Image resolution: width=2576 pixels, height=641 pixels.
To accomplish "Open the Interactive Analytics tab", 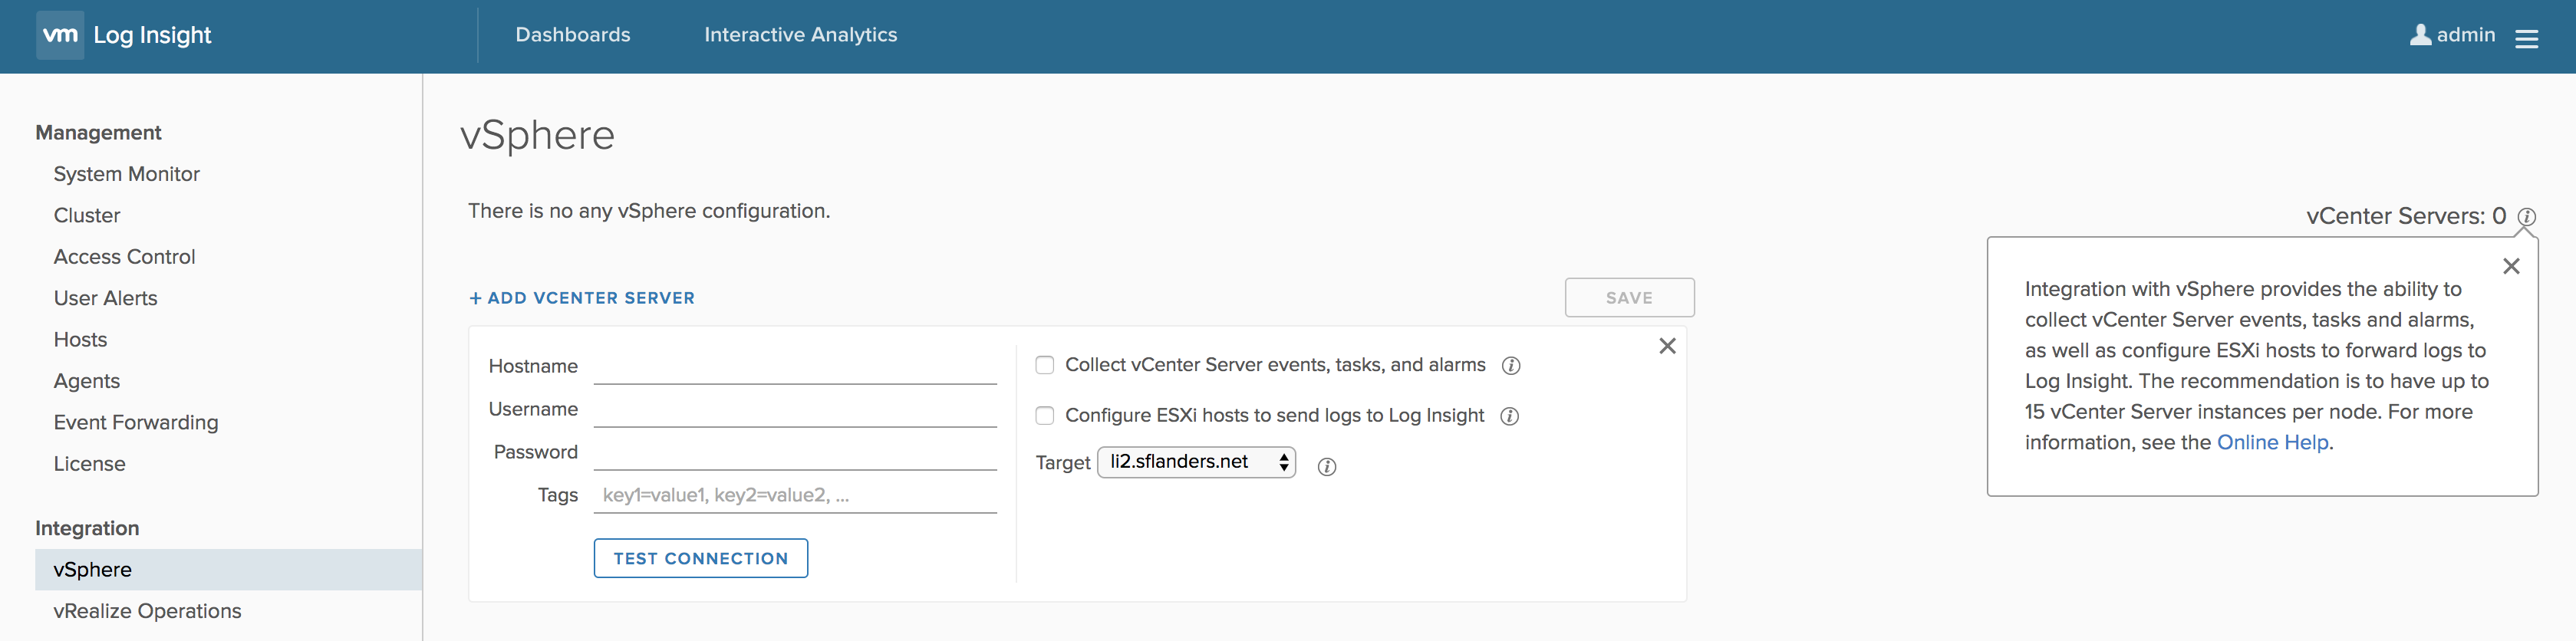I will (800, 35).
